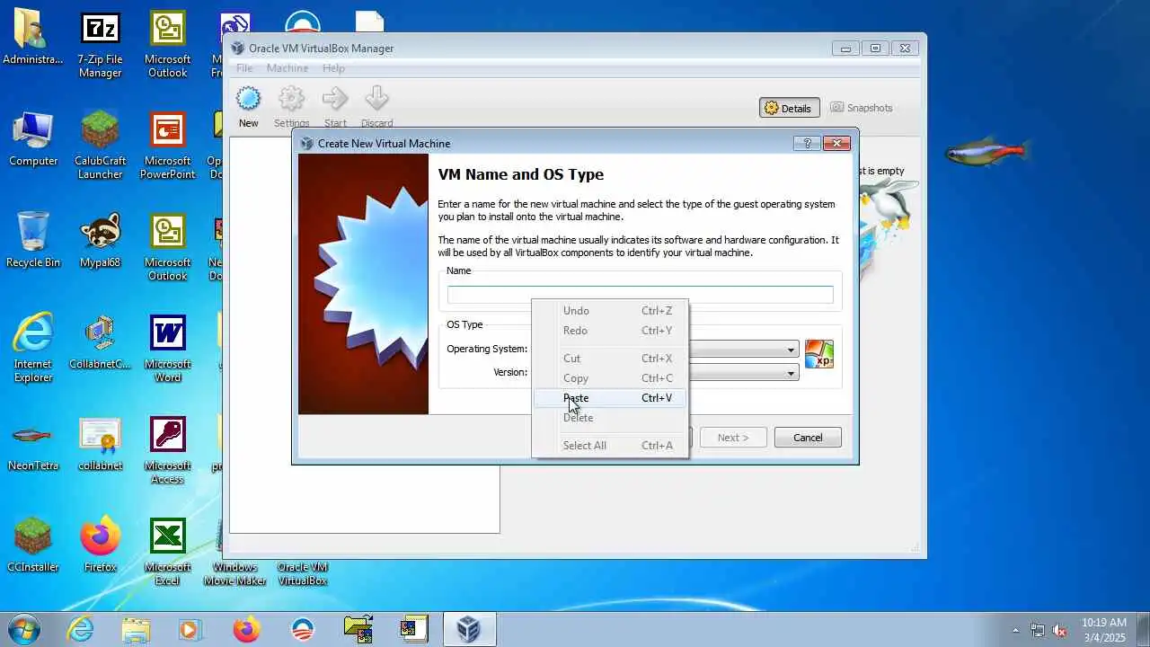
Task: Click the network tray icon
Action: coord(1038,630)
